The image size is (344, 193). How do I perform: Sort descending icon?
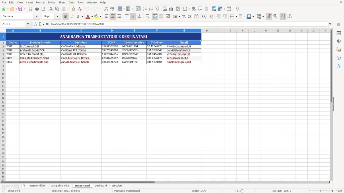[x=151, y=9]
